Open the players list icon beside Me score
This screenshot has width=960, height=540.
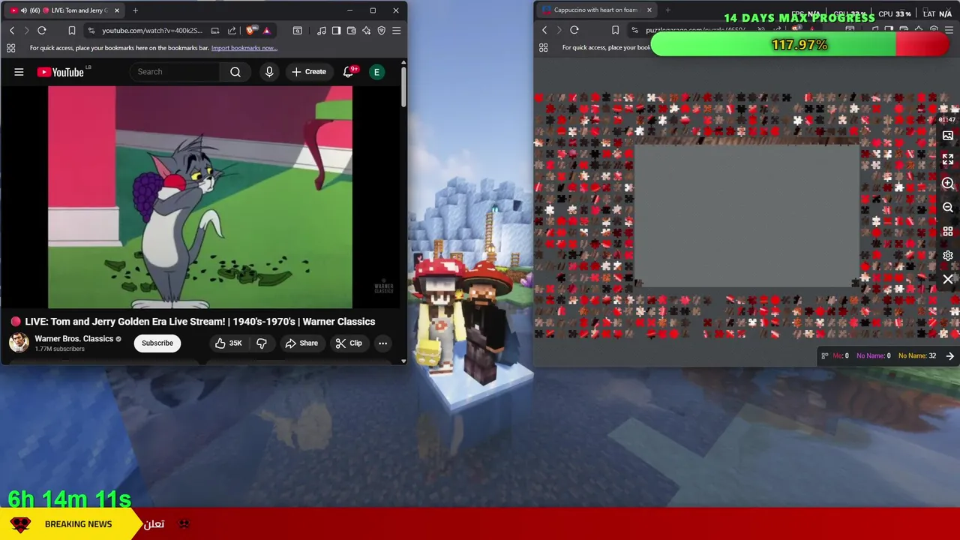[x=825, y=356]
